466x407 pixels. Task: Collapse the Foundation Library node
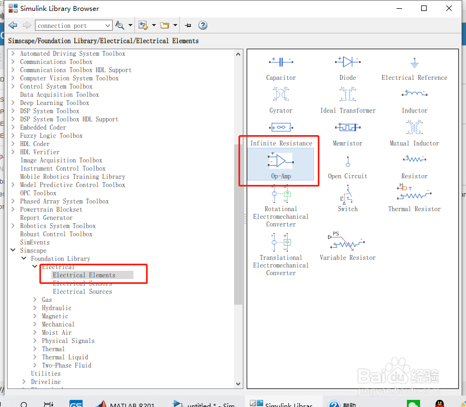[x=24, y=258]
